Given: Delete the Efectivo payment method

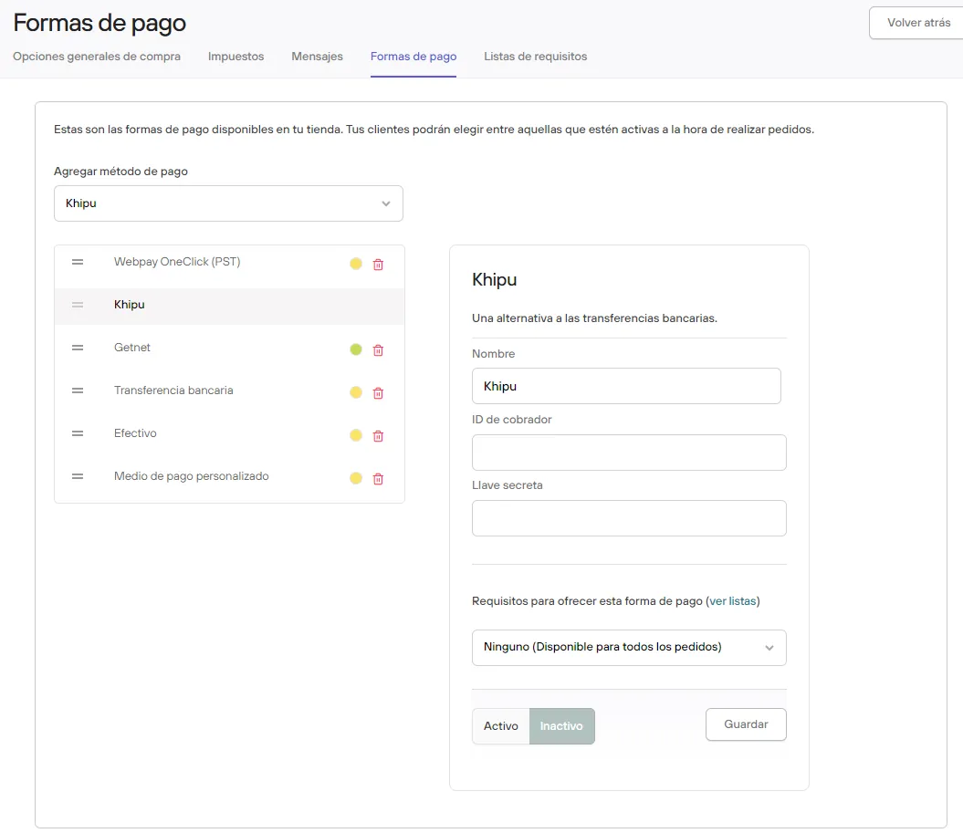Looking at the screenshot, I should 378,436.
